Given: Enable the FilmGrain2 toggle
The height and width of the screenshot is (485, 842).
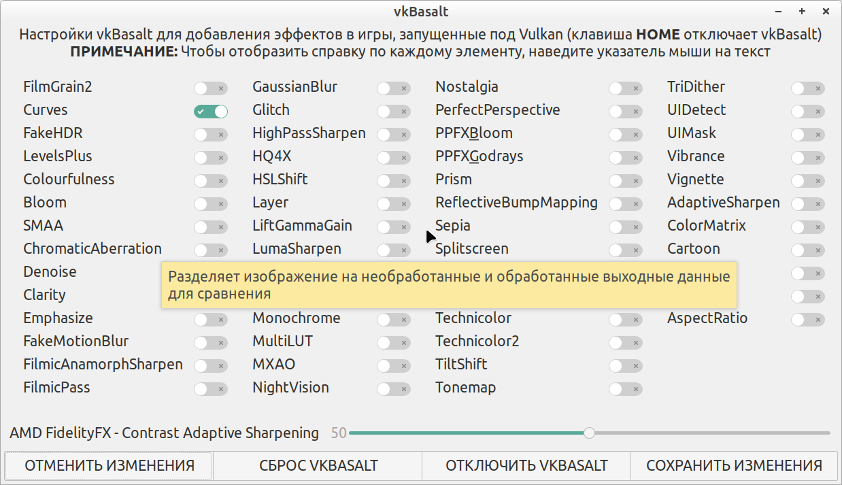Looking at the screenshot, I should [210, 88].
